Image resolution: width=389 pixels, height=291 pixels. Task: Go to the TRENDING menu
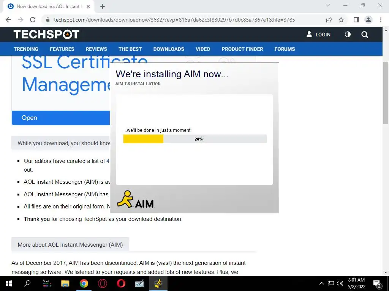[26, 49]
